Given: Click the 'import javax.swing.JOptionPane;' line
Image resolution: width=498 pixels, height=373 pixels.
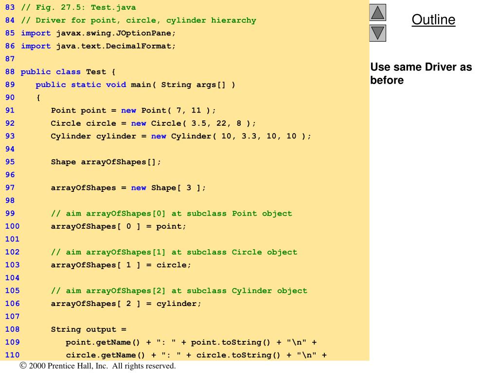Looking at the screenshot, I should [x=98, y=34].
